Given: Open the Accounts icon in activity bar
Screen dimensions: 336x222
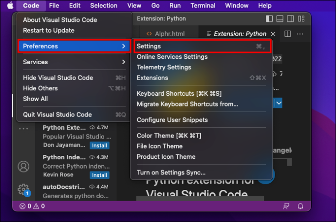Looking at the screenshot, I should [23, 167].
